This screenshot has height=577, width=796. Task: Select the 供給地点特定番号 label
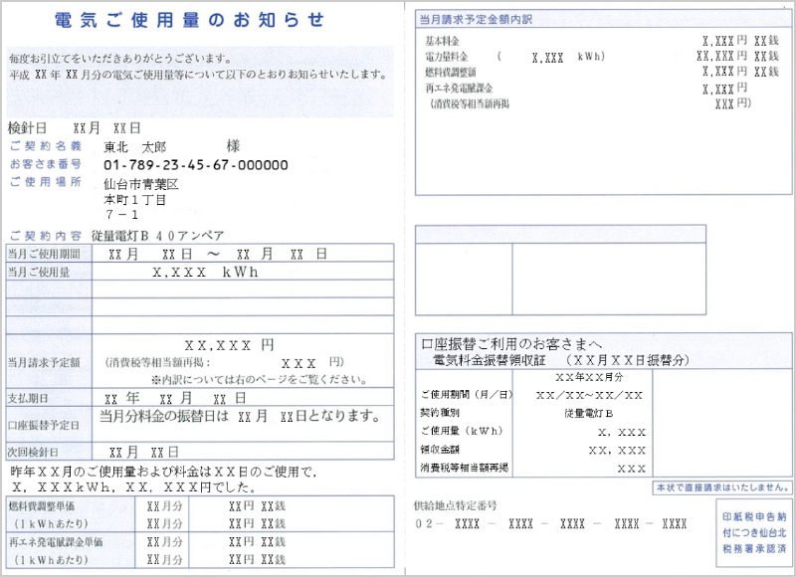455,505
